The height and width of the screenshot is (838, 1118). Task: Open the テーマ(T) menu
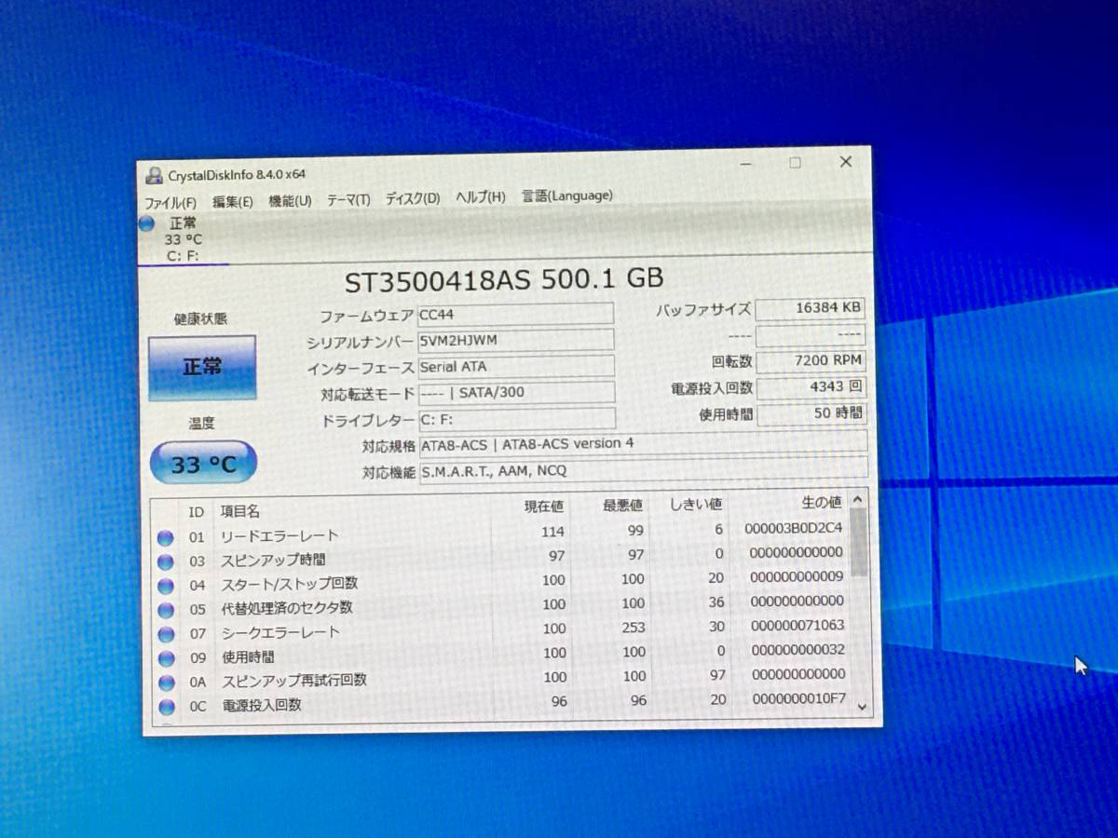click(x=348, y=199)
